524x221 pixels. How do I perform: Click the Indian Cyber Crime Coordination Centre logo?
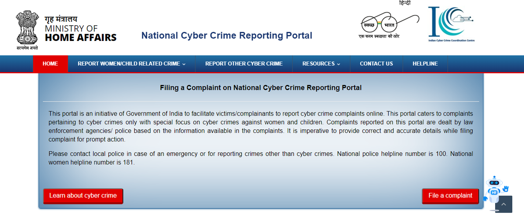pyautogui.click(x=451, y=24)
